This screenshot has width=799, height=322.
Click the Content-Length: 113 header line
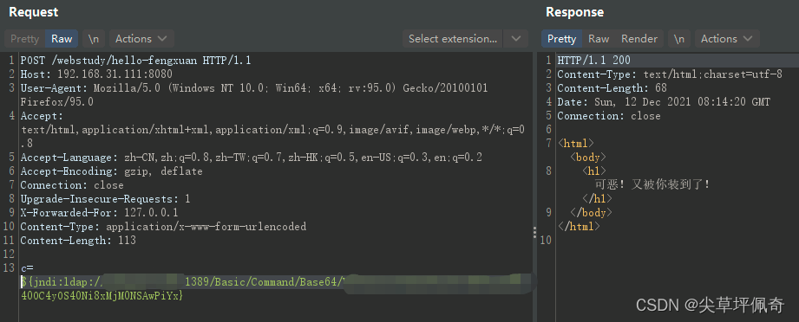point(78,240)
